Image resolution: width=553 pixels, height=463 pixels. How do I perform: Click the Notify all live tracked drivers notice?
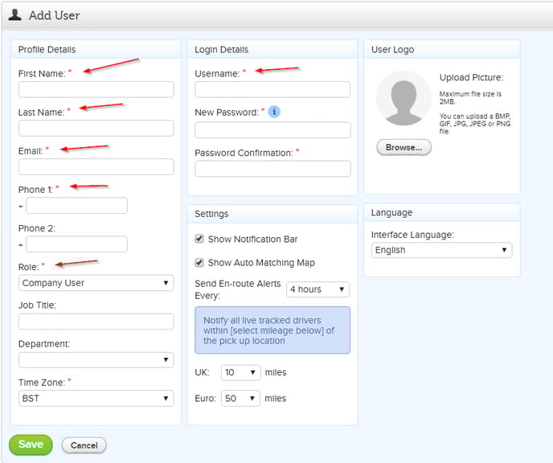tap(272, 330)
